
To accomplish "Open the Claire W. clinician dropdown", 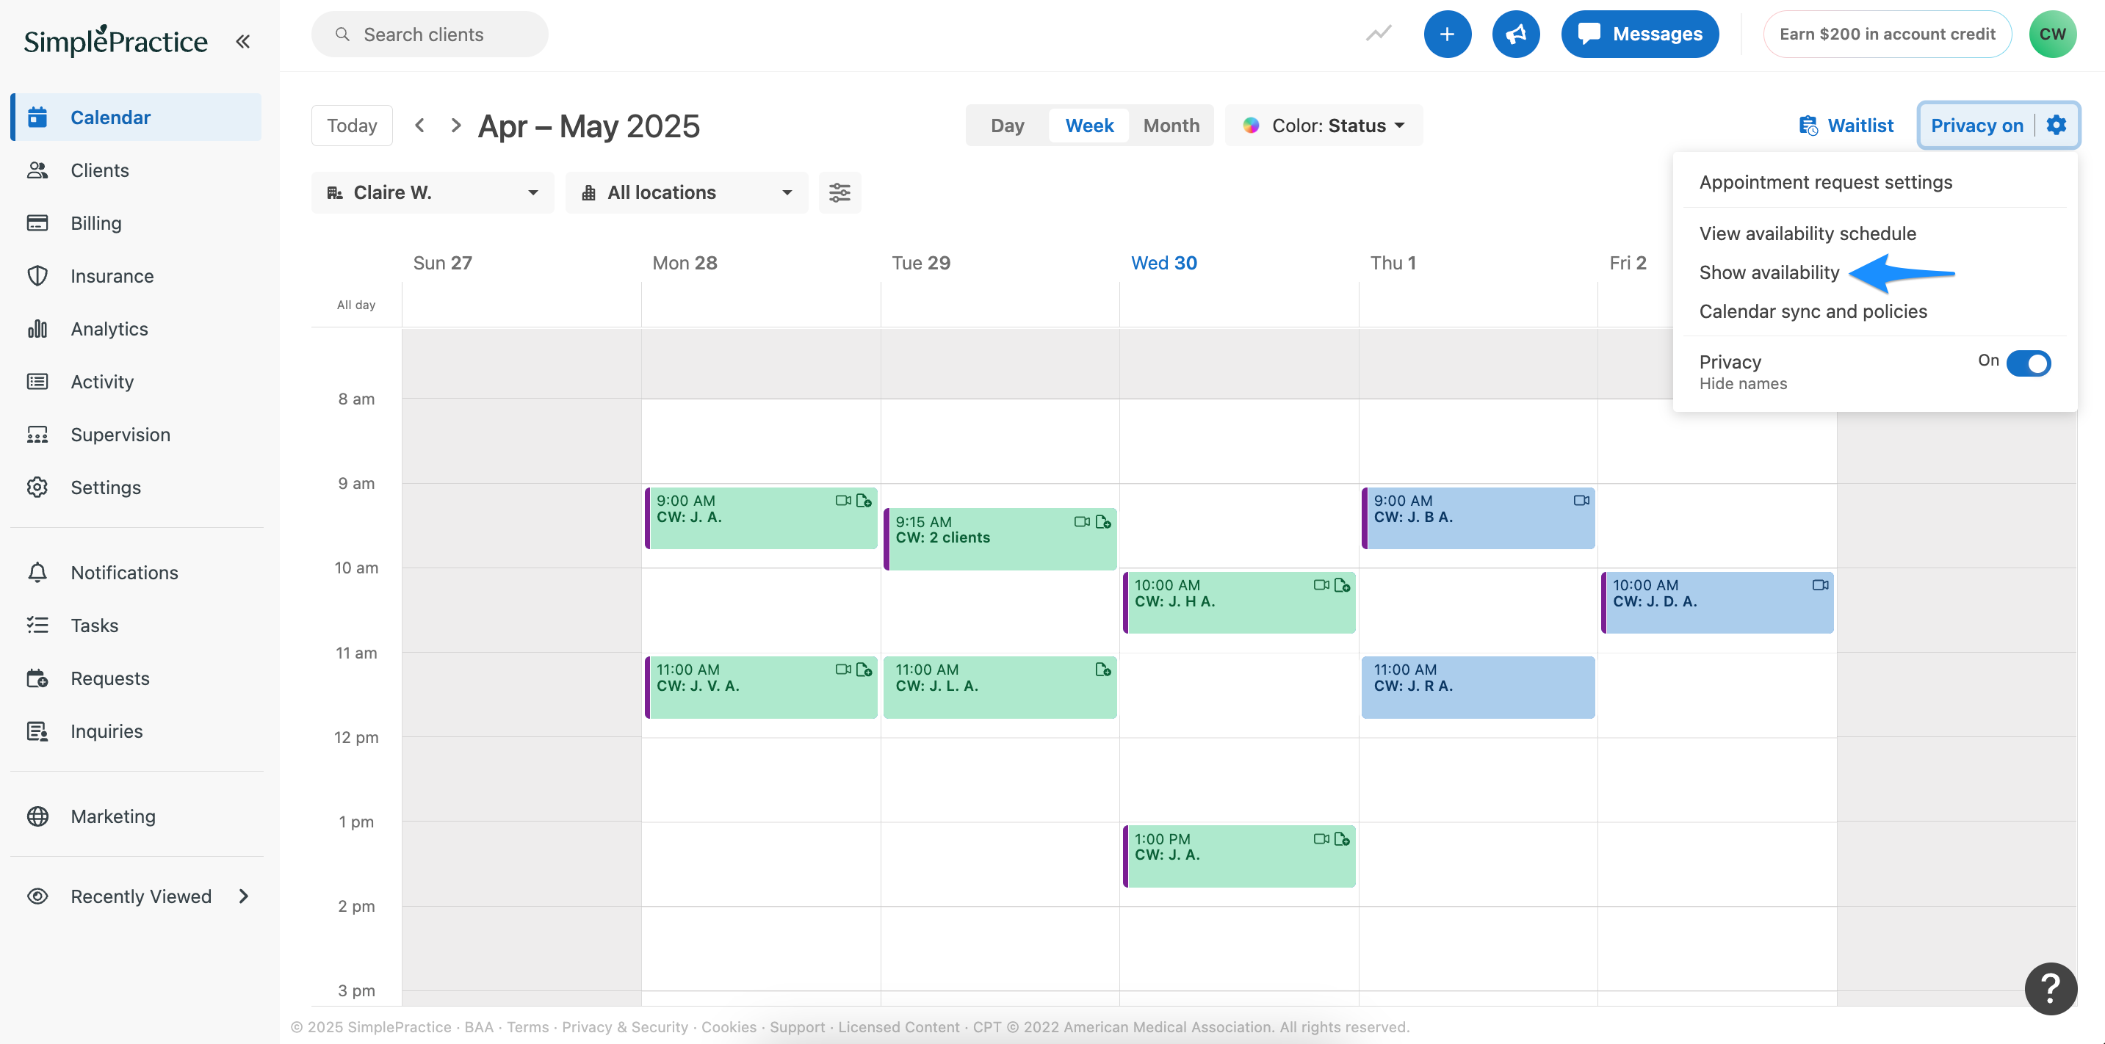I will point(433,193).
